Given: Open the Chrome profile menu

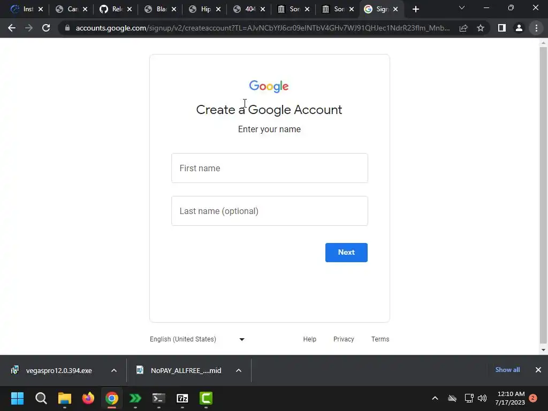Looking at the screenshot, I should (519, 28).
